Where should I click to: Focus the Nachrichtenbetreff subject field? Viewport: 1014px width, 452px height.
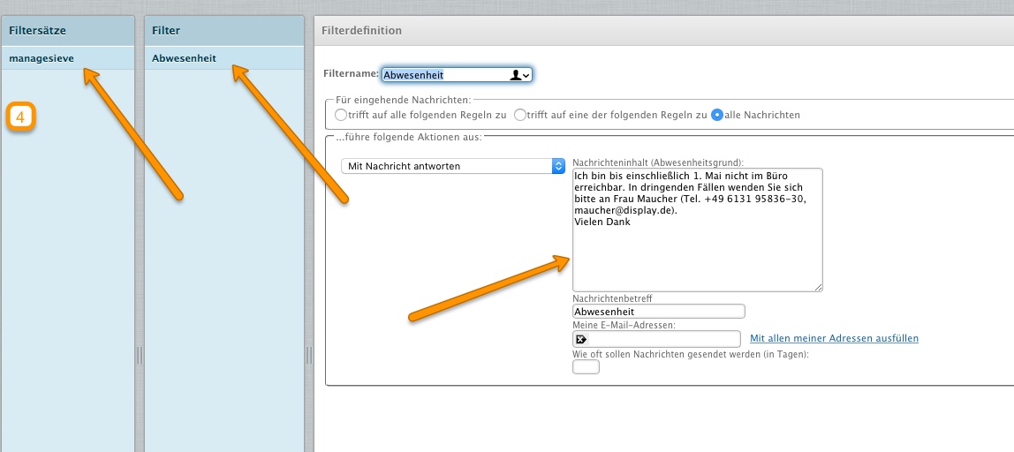point(658,311)
